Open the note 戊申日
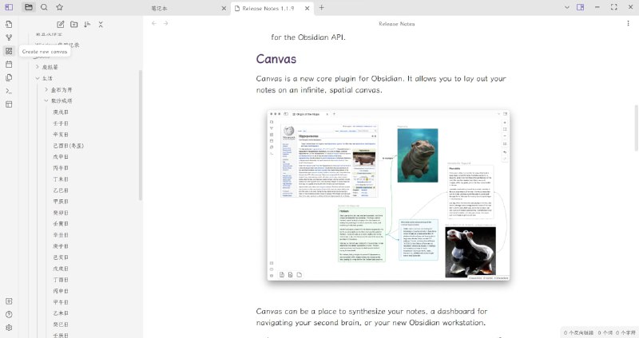Viewport: 639px width, 338px height. pos(61,156)
